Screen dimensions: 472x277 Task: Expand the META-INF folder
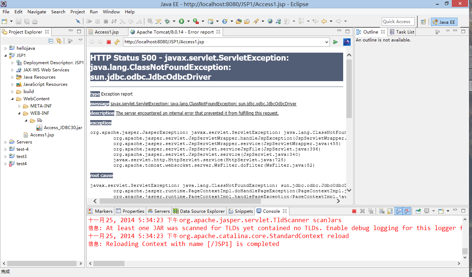(x=19, y=106)
